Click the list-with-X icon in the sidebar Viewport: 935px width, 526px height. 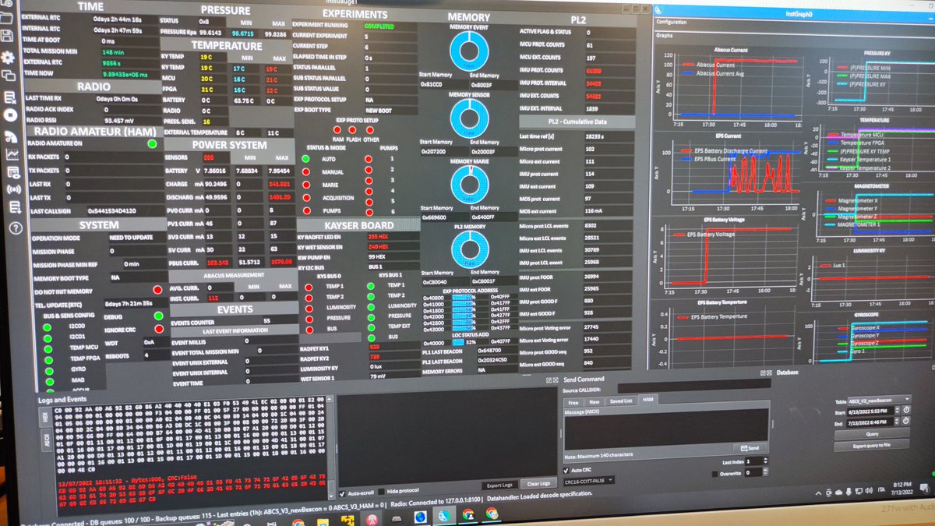pyautogui.click(x=9, y=97)
